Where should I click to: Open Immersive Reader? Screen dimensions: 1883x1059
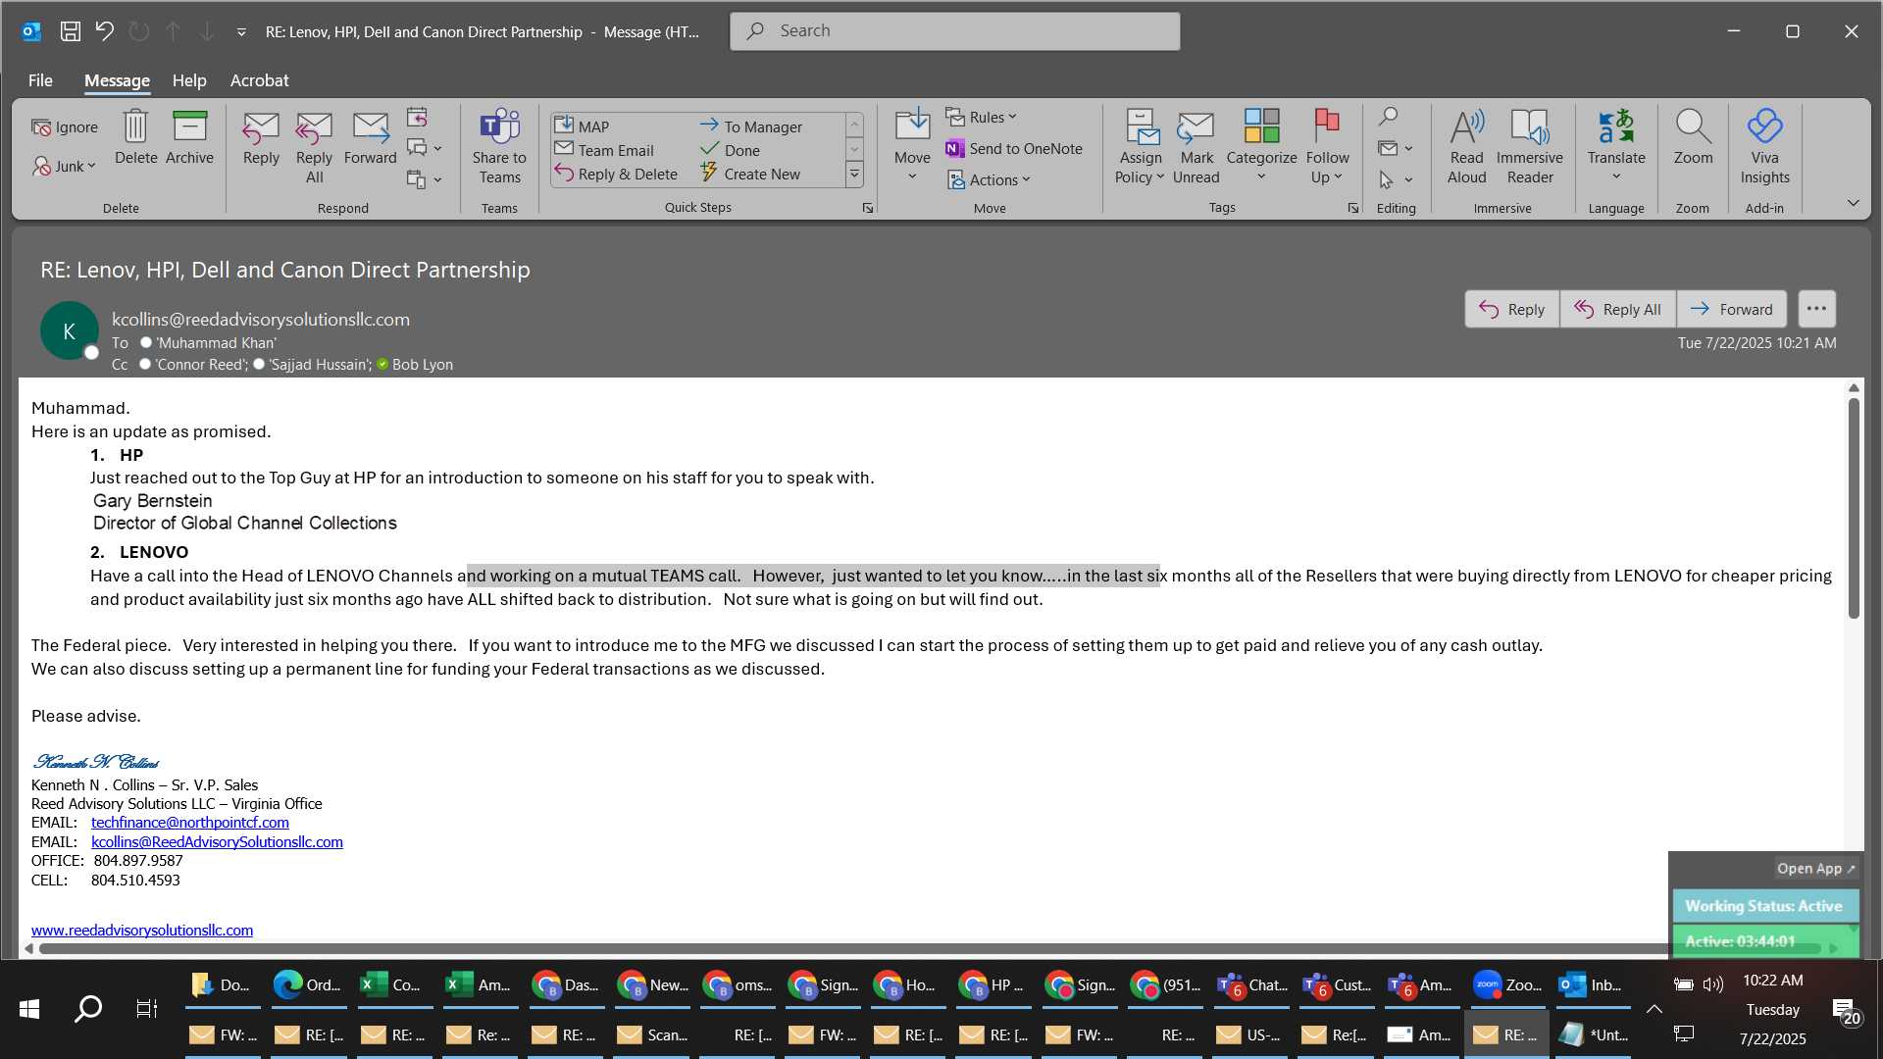coord(1530,148)
